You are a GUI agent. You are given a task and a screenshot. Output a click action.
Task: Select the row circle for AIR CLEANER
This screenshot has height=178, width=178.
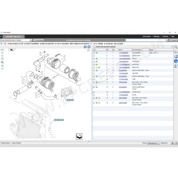tap(94, 53)
